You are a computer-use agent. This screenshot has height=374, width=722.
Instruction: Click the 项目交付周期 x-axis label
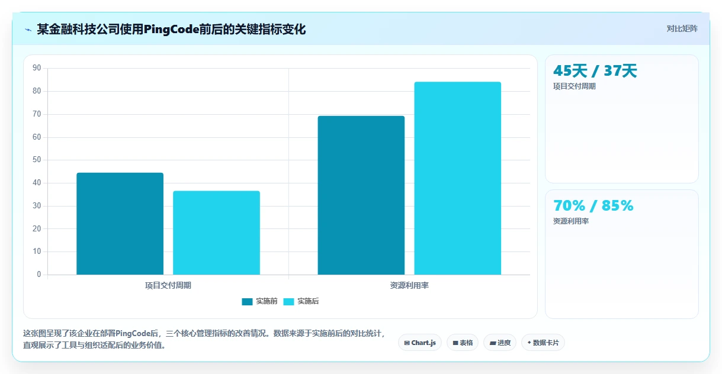[x=168, y=285]
